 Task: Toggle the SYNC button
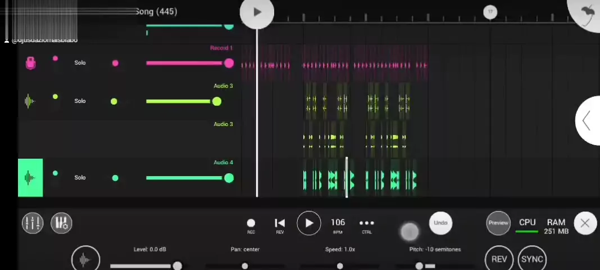531,259
